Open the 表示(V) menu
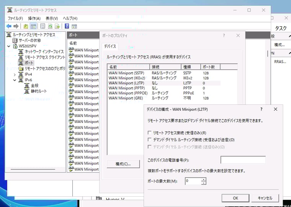 pyautogui.click(x=52, y=18)
